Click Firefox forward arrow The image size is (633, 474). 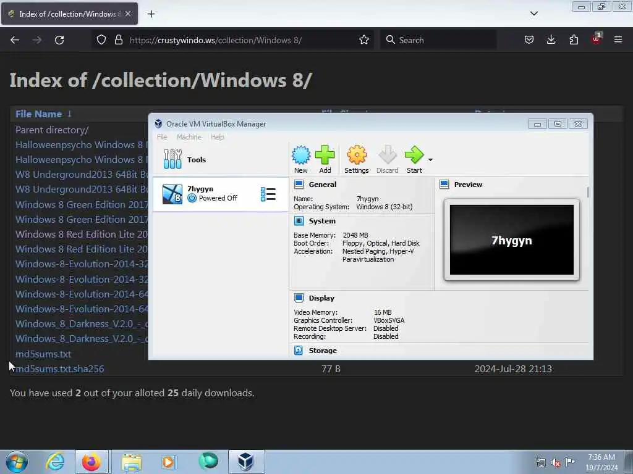(37, 40)
